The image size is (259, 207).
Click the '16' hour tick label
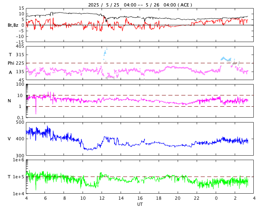(x=140, y=198)
